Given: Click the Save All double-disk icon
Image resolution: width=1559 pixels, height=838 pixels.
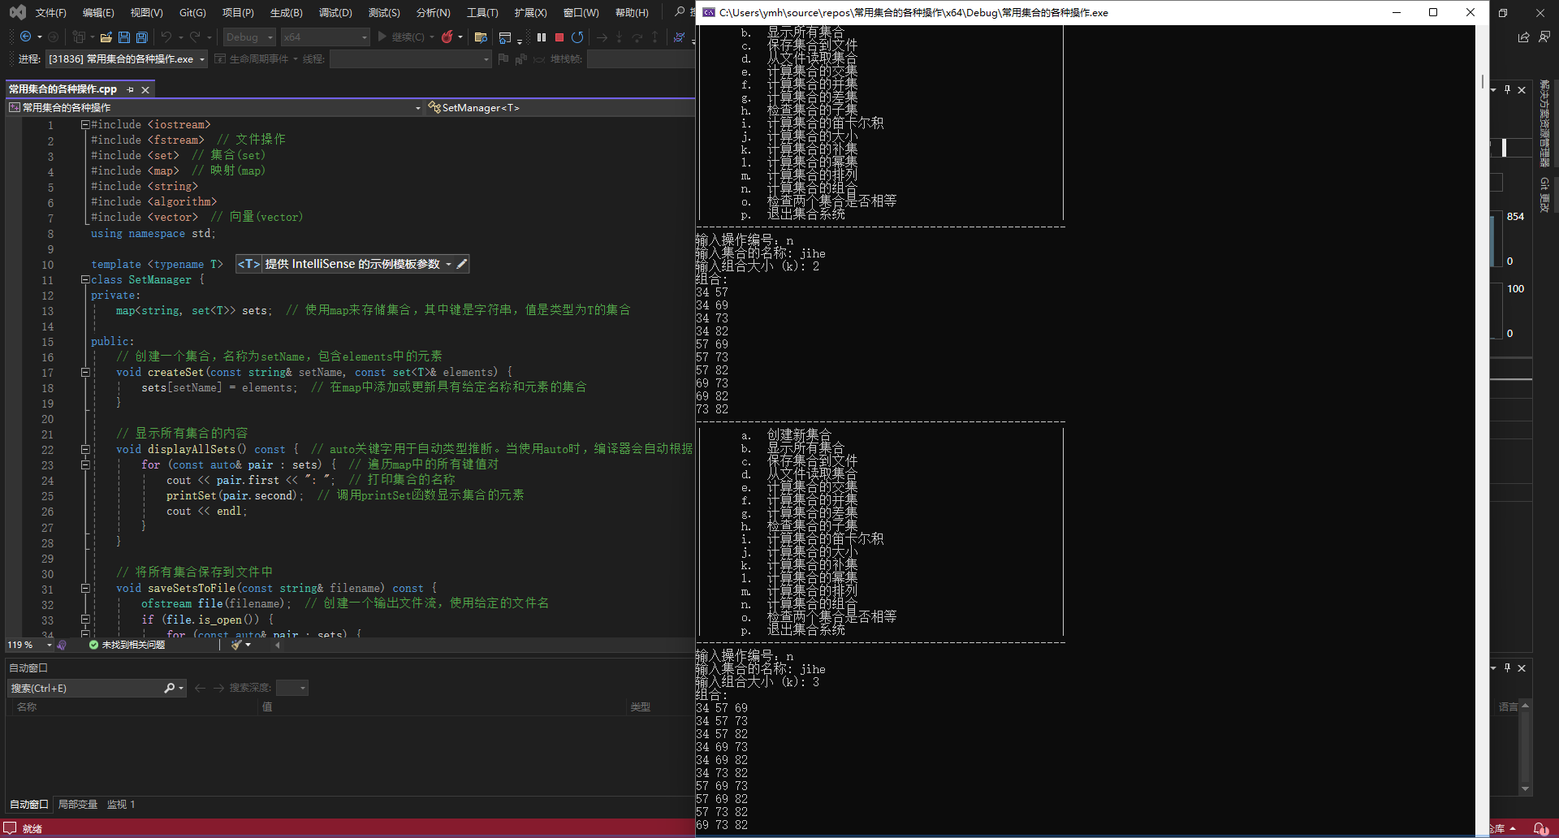Looking at the screenshot, I should coord(142,37).
